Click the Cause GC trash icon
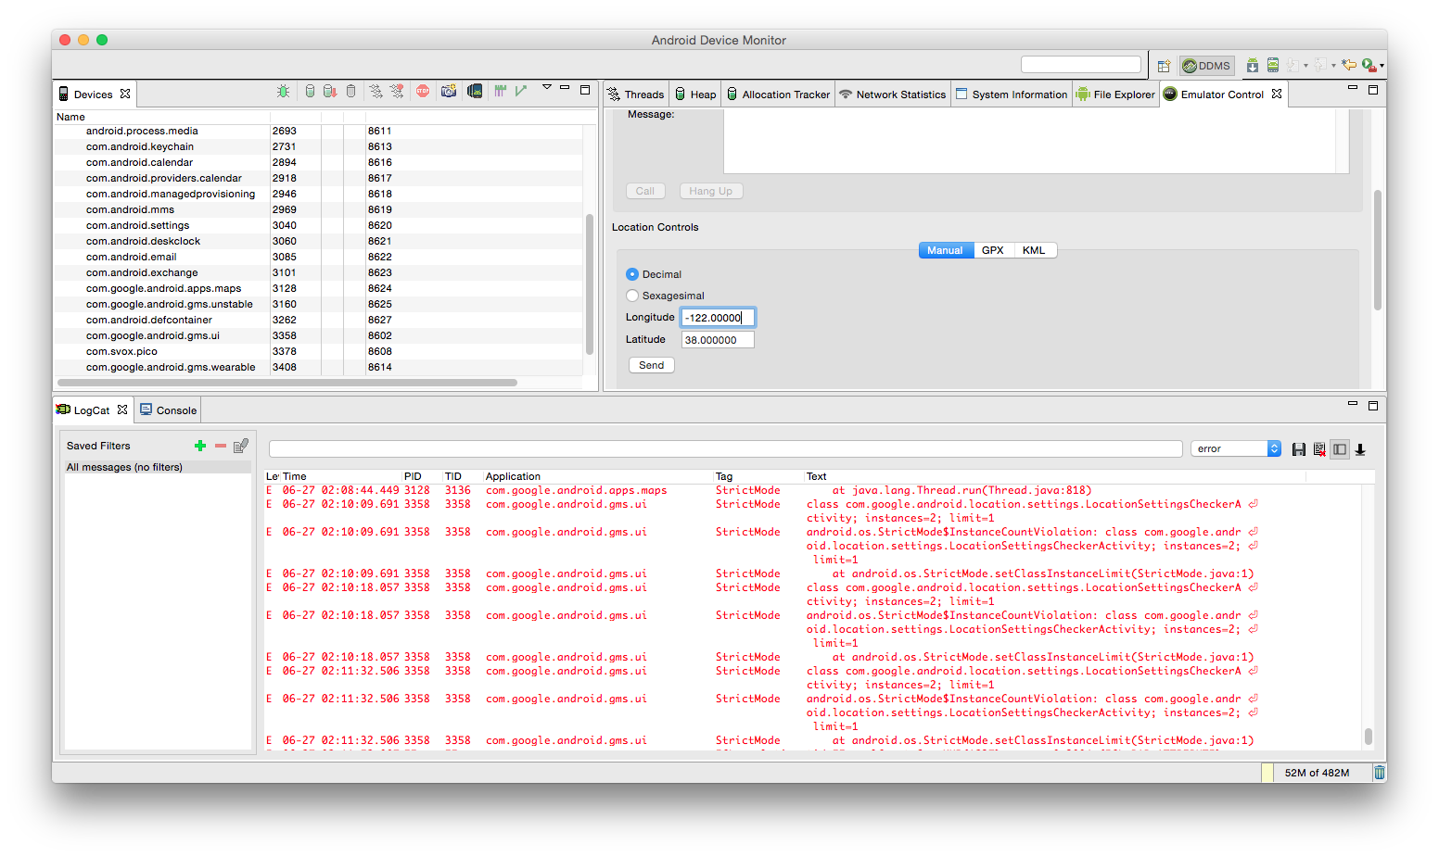Screen dimensions: 1439x857 point(350,91)
